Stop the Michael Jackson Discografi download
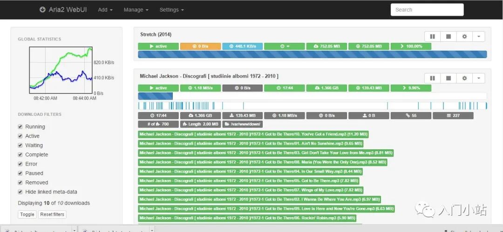 tap(449, 78)
